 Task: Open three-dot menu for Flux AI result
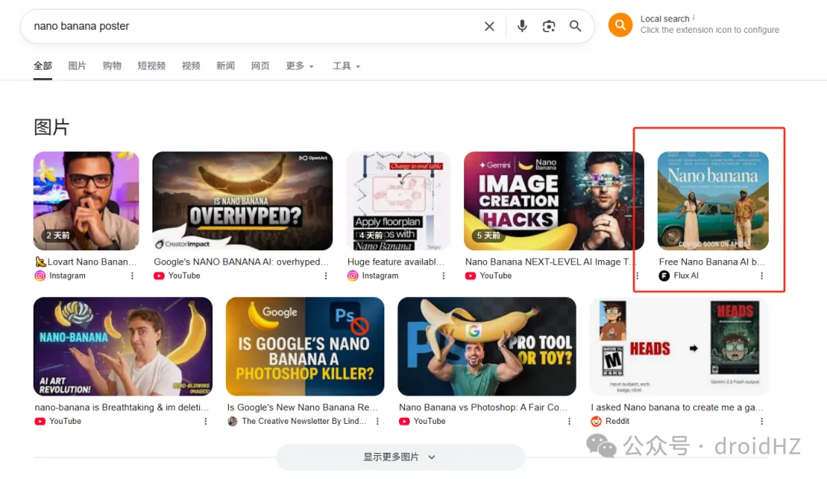coord(761,275)
